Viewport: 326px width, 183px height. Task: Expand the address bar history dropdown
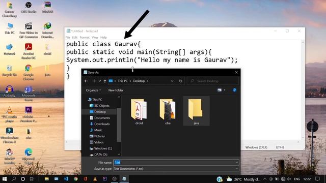pyautogui.click(x=172, y=81)
